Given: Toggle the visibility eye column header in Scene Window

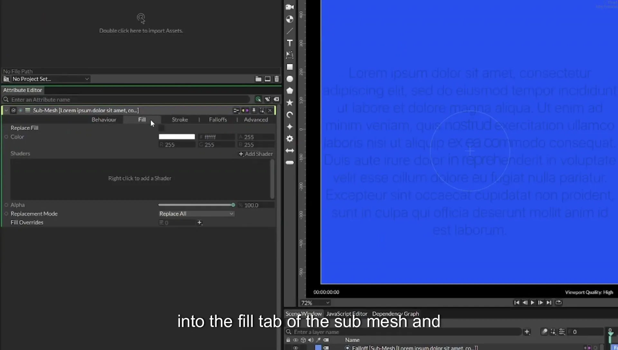Looking at the screenshot, I should [295, 340].
